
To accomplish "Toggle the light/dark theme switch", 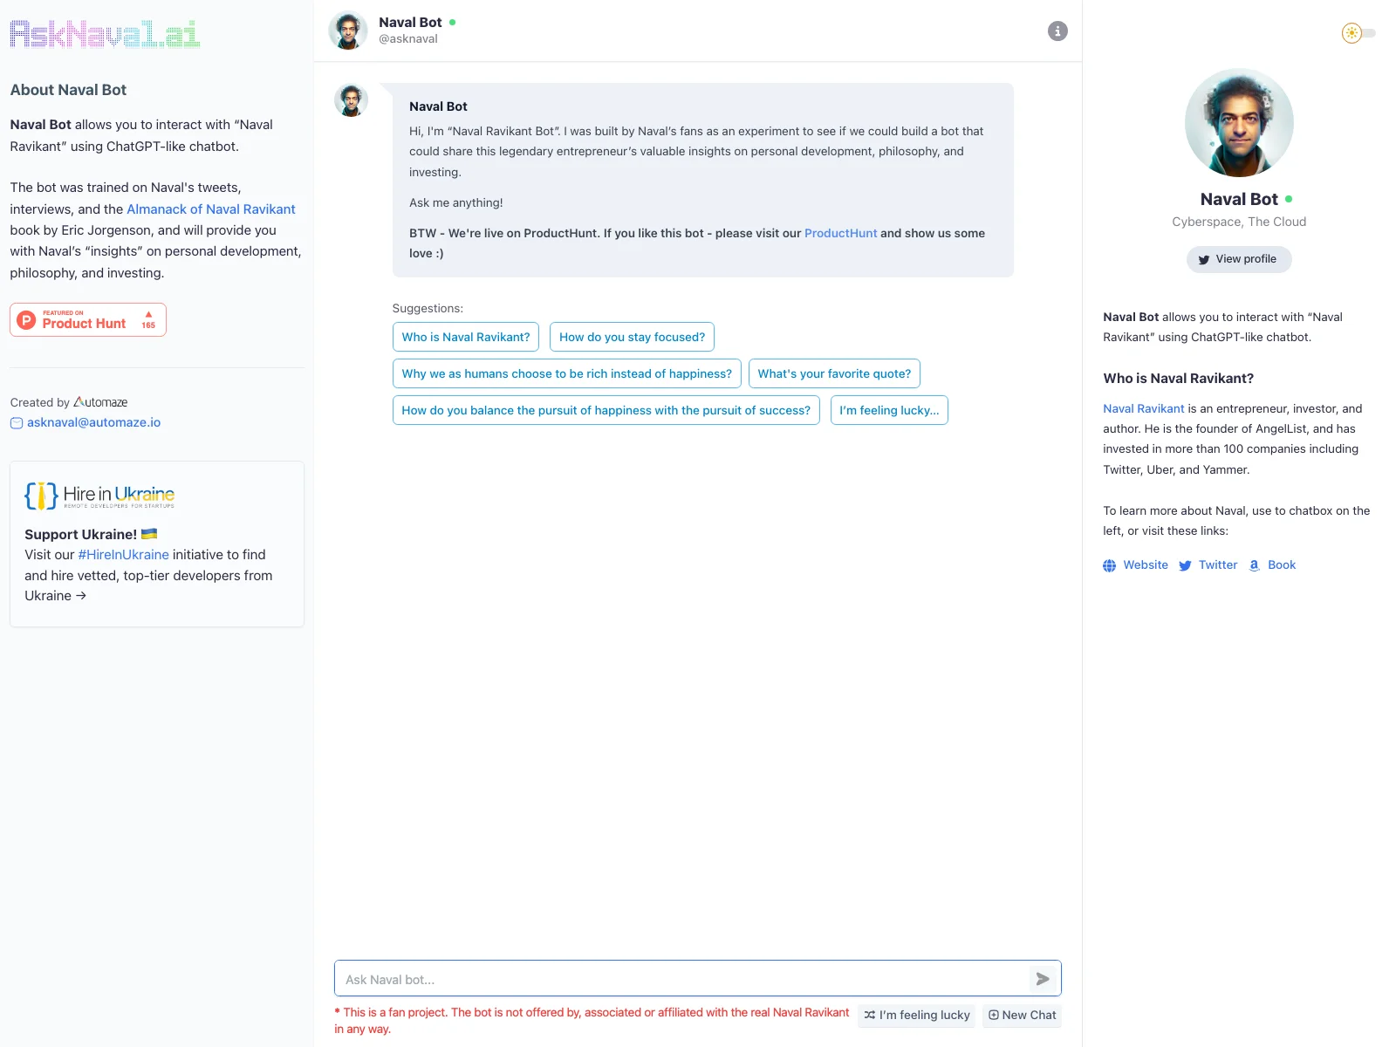I will (1358, 33).
